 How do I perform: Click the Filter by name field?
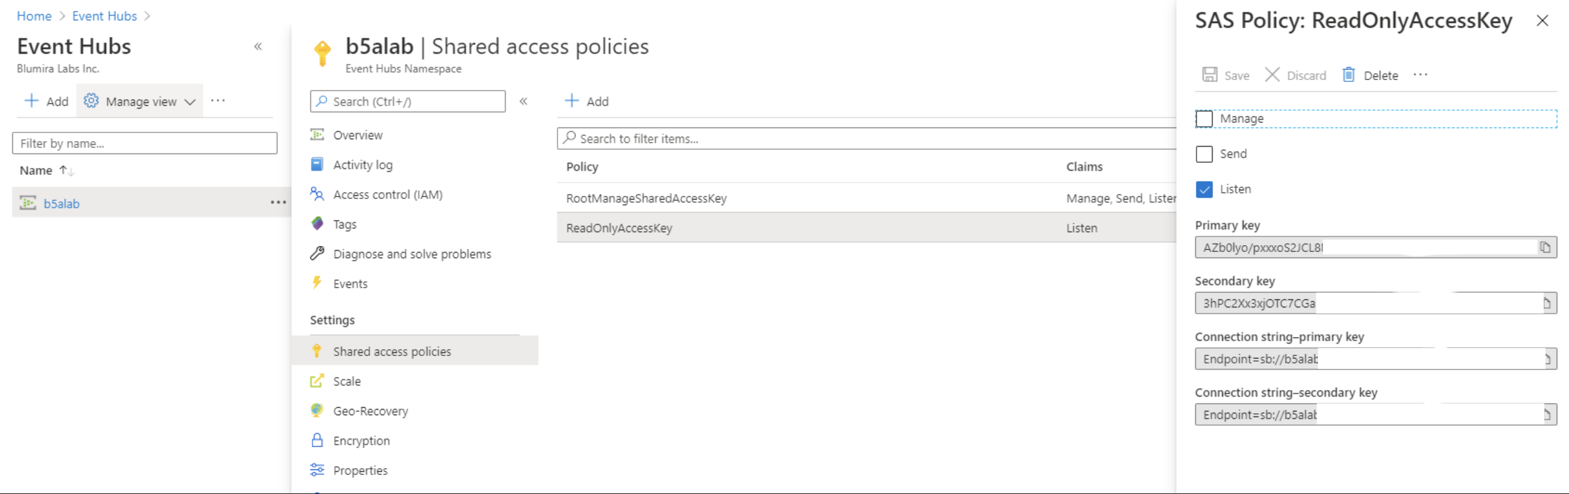click(x=145, y=144)
